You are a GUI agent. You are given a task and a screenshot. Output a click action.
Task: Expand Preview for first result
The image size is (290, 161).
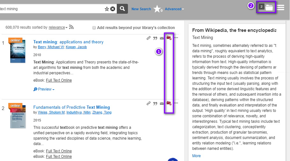[44, 89]
